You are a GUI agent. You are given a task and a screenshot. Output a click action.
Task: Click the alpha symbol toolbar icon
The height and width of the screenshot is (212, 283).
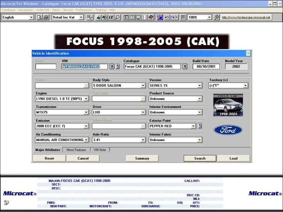tap(111, 17)
